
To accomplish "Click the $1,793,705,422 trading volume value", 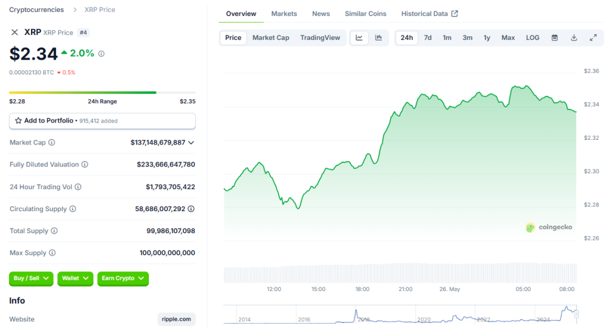I will [170, 187].
